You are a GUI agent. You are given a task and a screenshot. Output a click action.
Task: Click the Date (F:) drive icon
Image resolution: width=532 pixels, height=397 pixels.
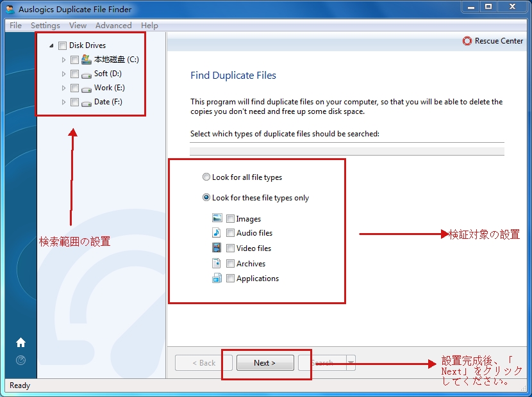tap(87, 103)
